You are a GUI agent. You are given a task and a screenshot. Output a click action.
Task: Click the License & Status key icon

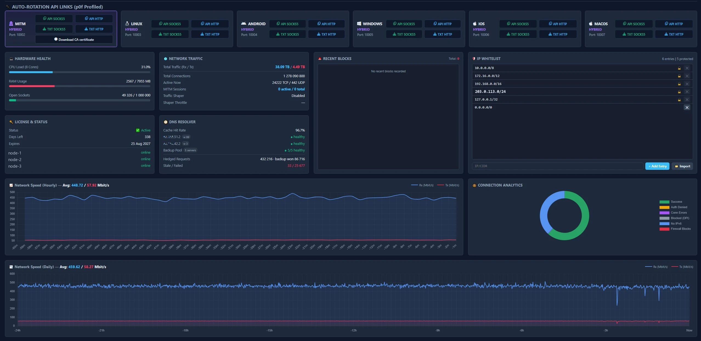(x=11, y=122)
